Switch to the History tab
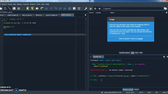This screenshot has height=94, width=168. 136,90
